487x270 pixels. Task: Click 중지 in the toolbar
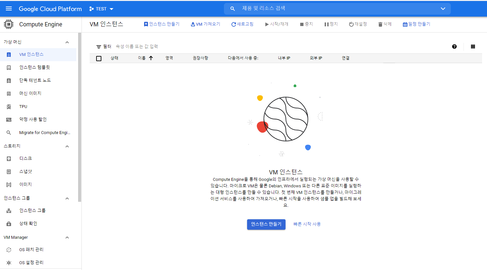(x=306, y=24)
